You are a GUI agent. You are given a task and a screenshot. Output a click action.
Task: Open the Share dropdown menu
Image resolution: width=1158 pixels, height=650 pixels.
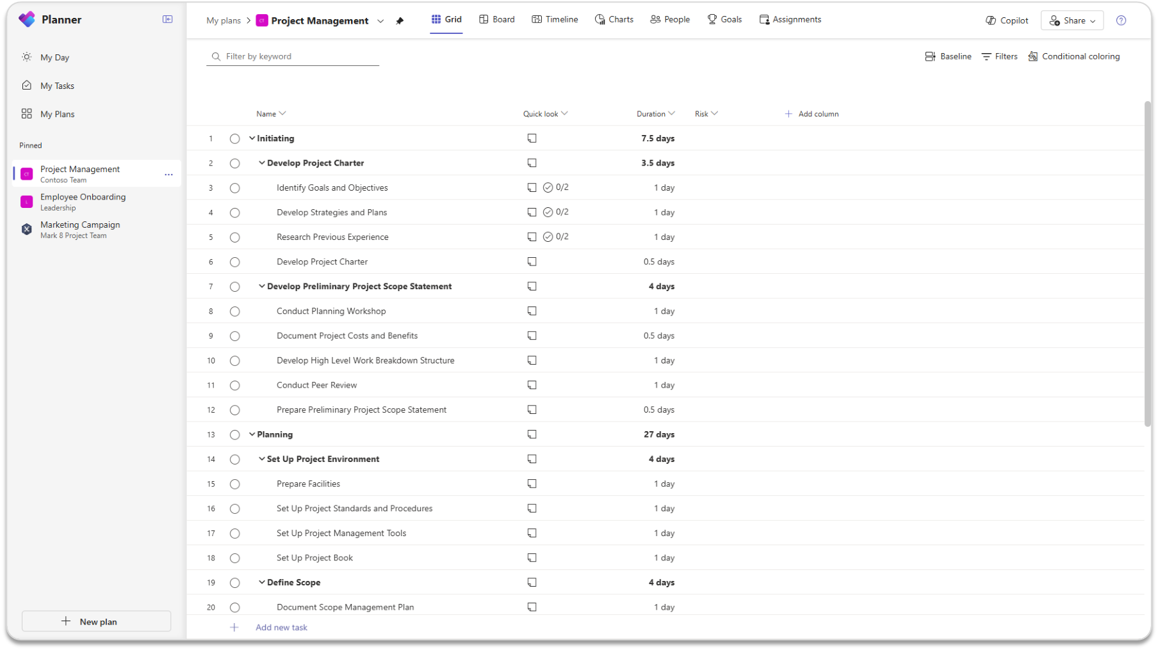(x=1072, y=20)
